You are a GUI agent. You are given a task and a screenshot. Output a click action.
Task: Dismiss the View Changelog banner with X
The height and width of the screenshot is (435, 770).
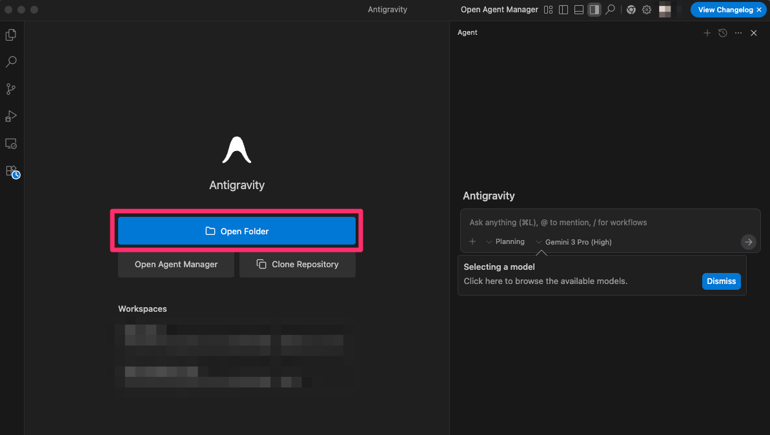[759, 10]
